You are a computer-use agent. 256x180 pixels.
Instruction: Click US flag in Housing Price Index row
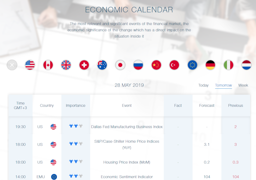53,162
